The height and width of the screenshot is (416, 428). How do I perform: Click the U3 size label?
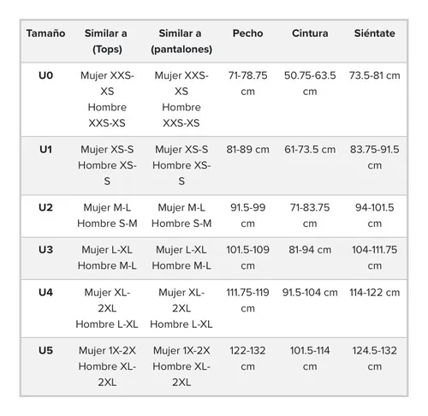[45, 250]
